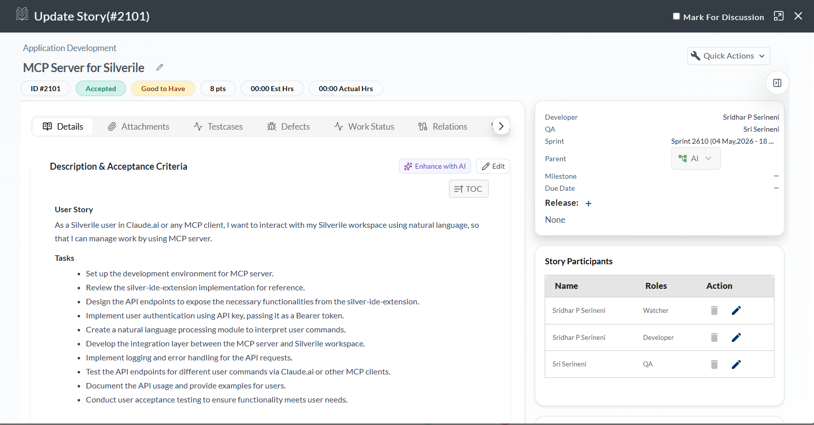This screenshot has width=814, height=425.
Task: Click the QA value Sri Serineni
Action: click(761, 129)
